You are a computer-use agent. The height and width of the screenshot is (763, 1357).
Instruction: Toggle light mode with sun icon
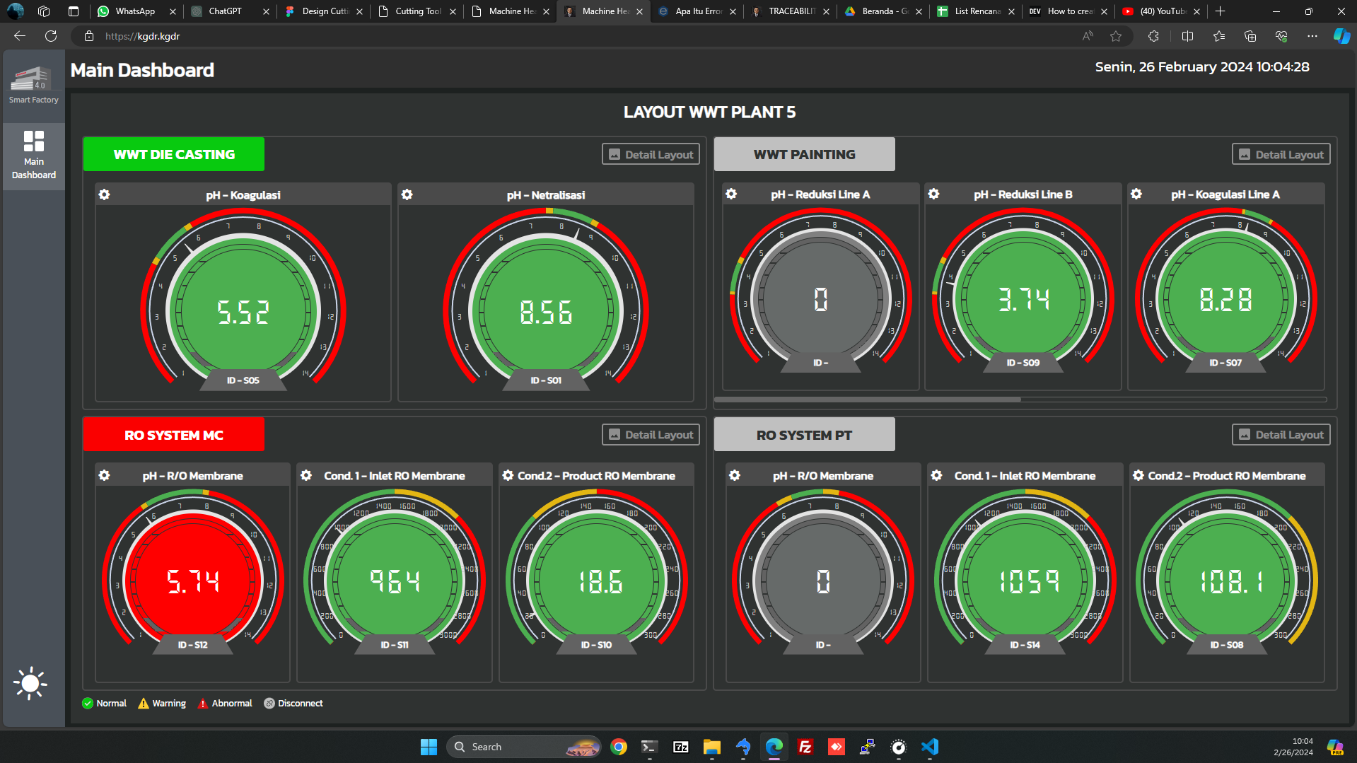pos(30,683)
